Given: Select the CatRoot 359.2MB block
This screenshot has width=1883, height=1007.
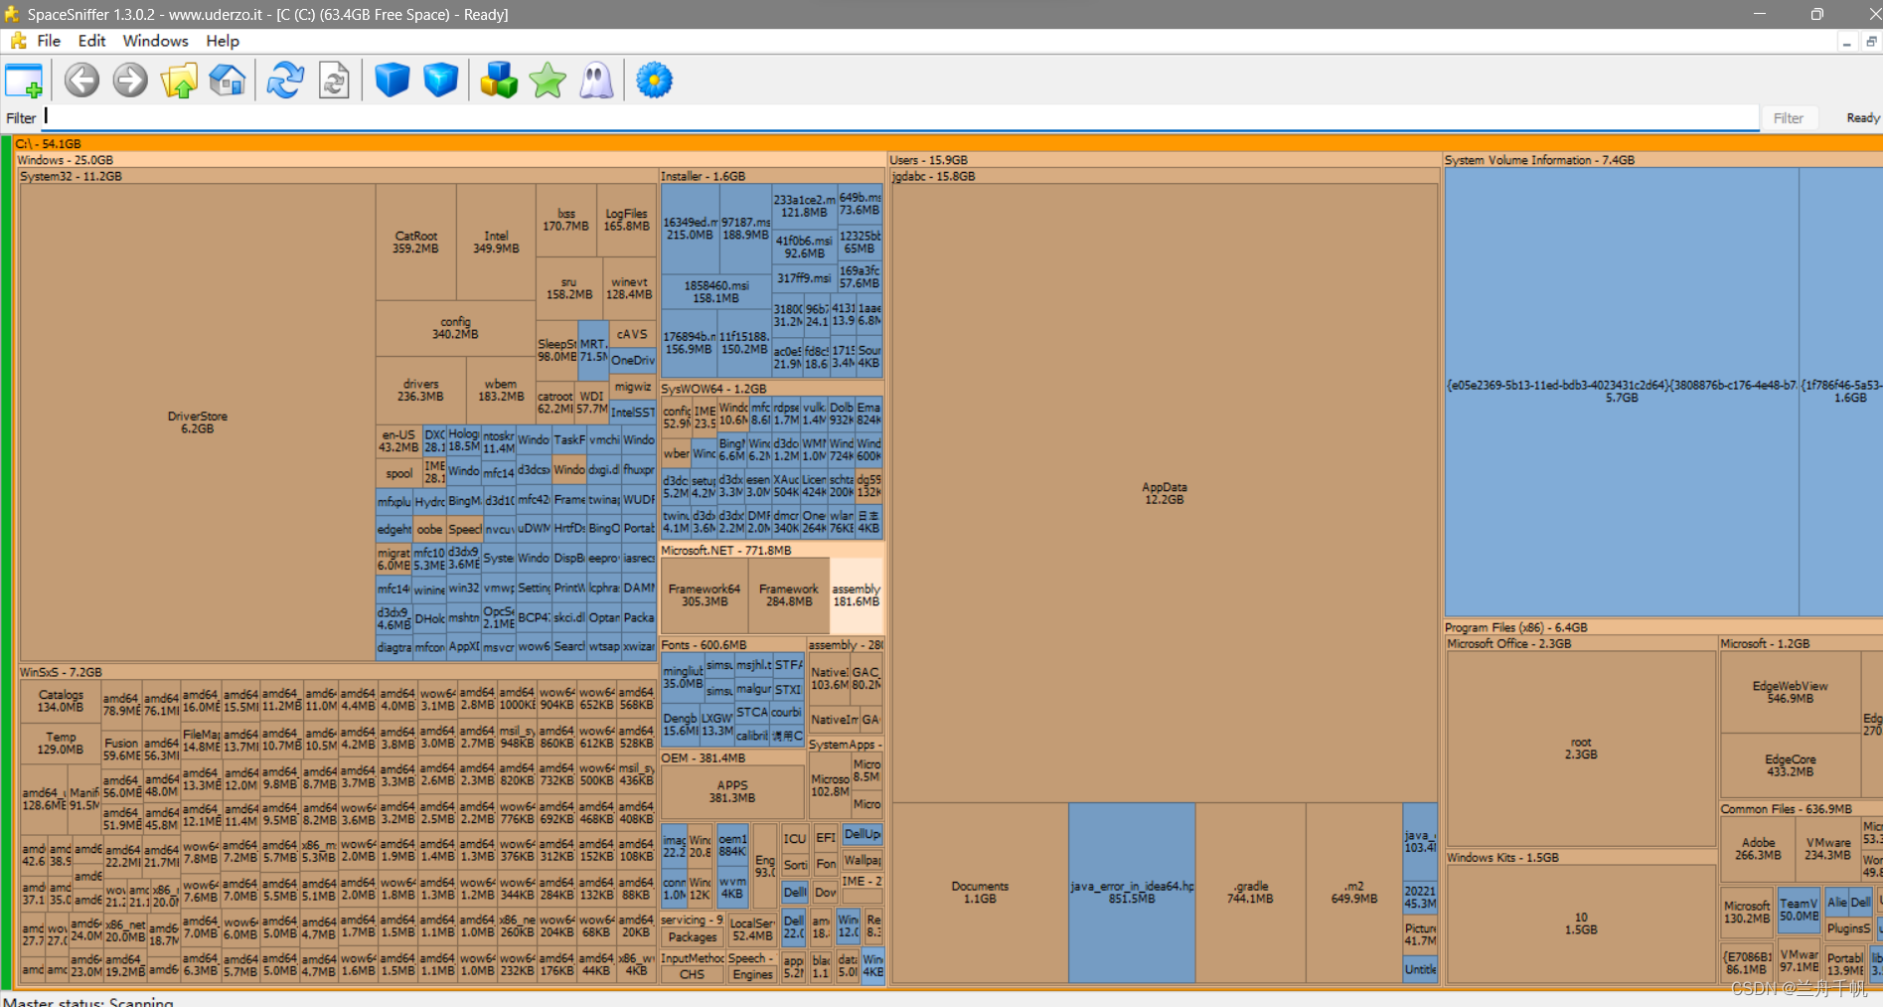Looking at the screenshot, I should (x=415, y=242).
